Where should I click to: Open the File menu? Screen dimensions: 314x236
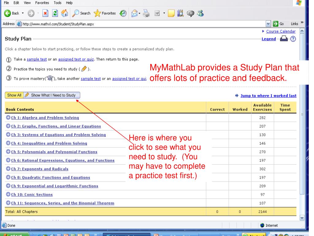[x=6, y=3]
